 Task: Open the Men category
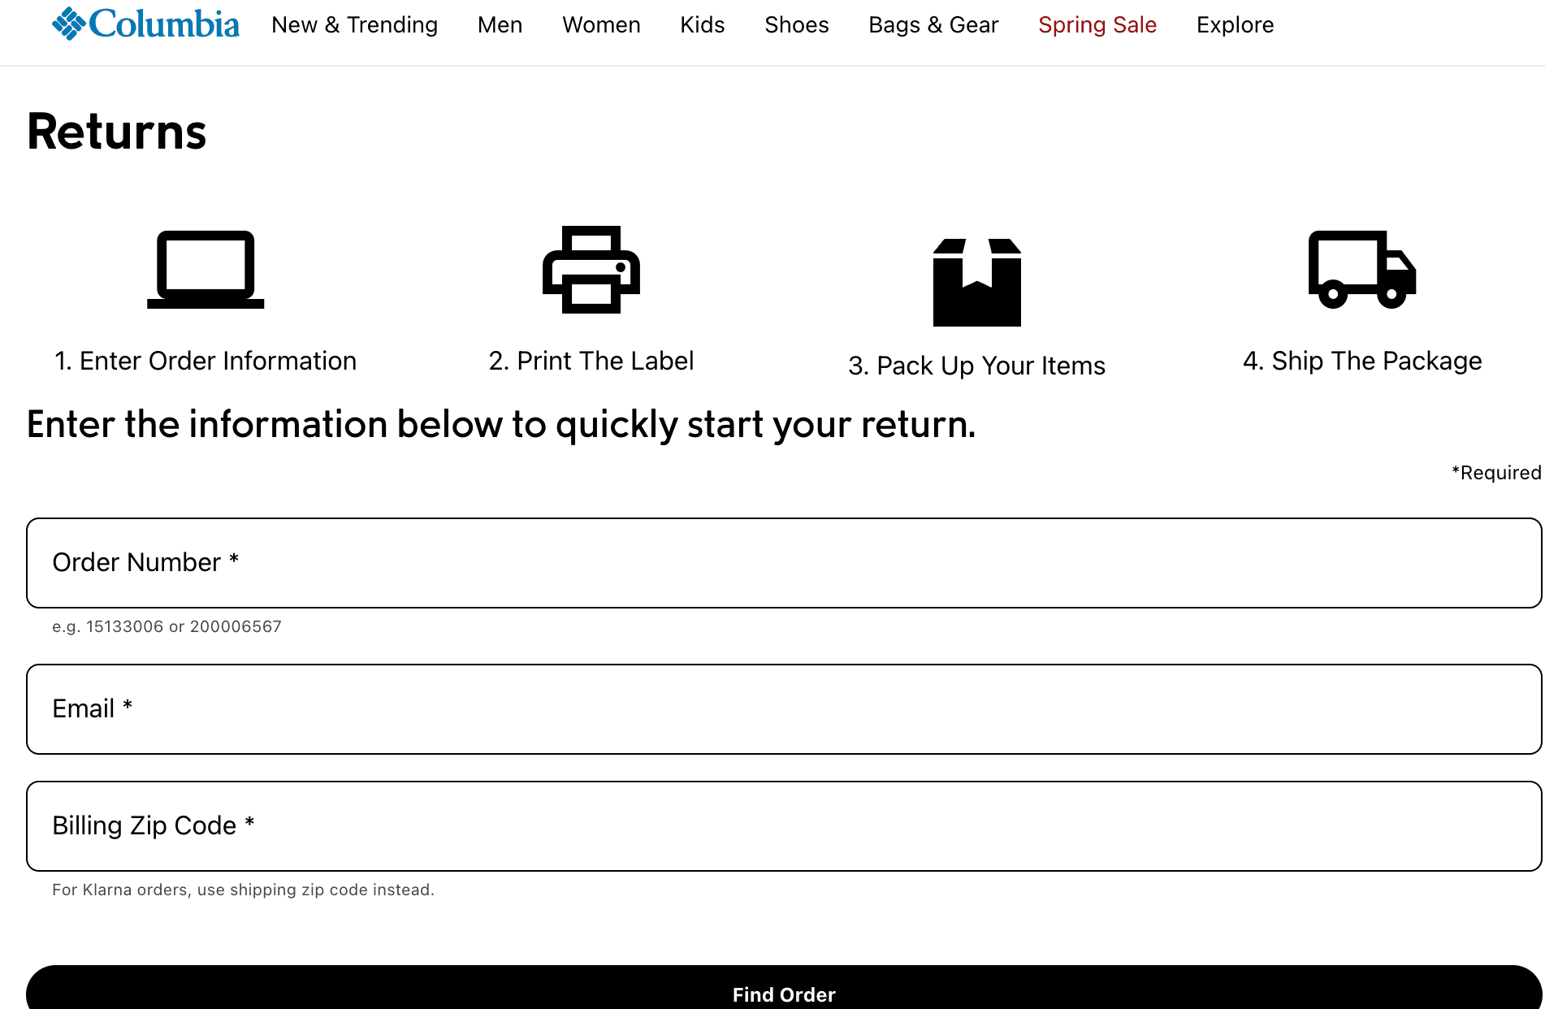[500, 24]
